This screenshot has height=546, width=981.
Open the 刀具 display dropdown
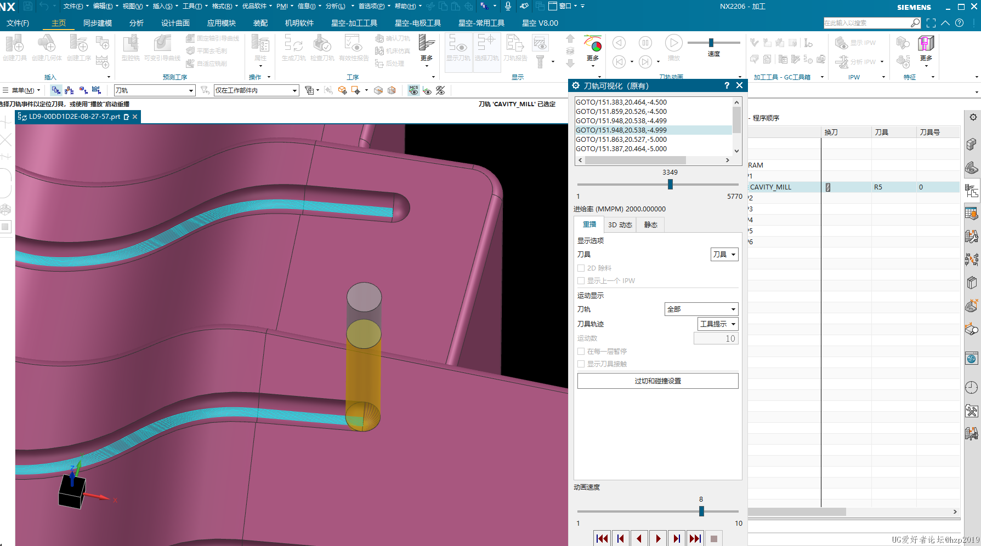point(724,254)
